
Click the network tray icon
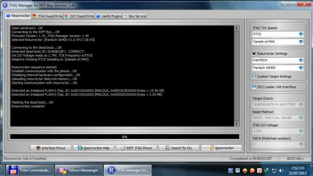pyautogui.click(x=274, y=171)
